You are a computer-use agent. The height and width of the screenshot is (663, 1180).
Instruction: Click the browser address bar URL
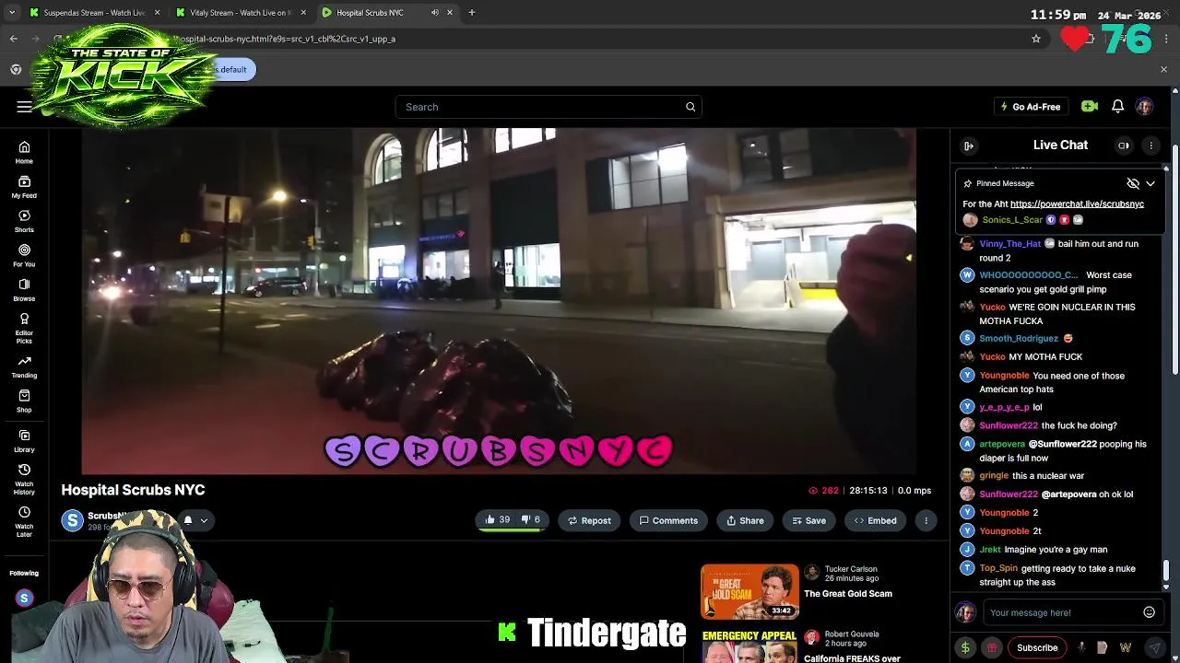coord(286,39)
